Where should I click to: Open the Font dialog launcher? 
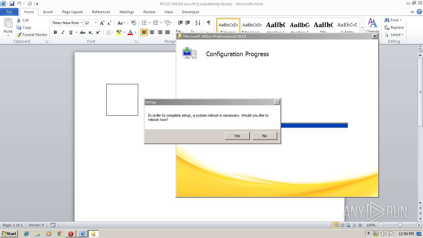tap(136, 42)
